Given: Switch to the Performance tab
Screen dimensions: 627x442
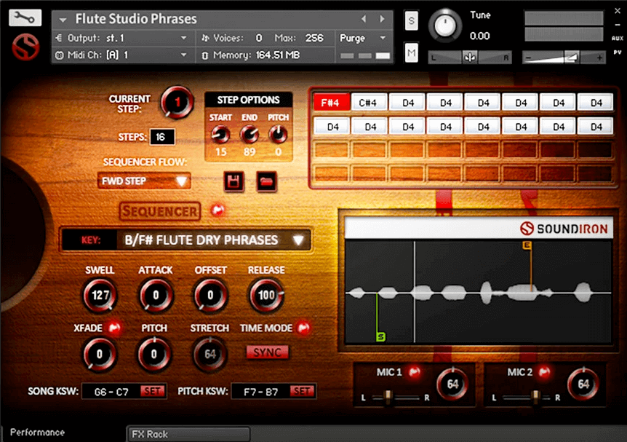Looking at the screenshot, I should click(38, 433).
